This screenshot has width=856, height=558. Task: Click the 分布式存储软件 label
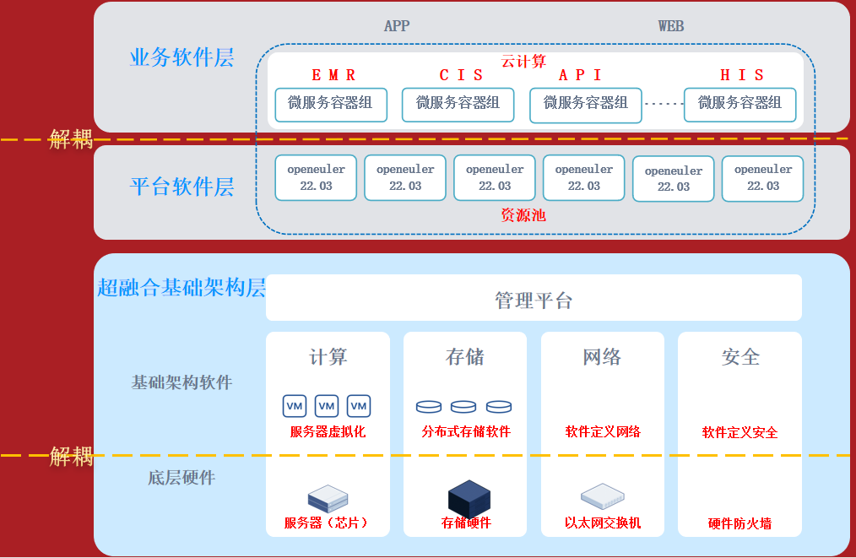click(x=466, y=432)
